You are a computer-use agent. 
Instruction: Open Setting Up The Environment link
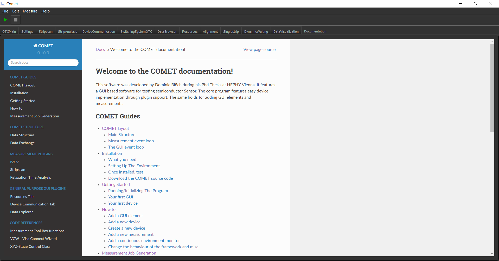pyautogui.click(x=134, y=166)
